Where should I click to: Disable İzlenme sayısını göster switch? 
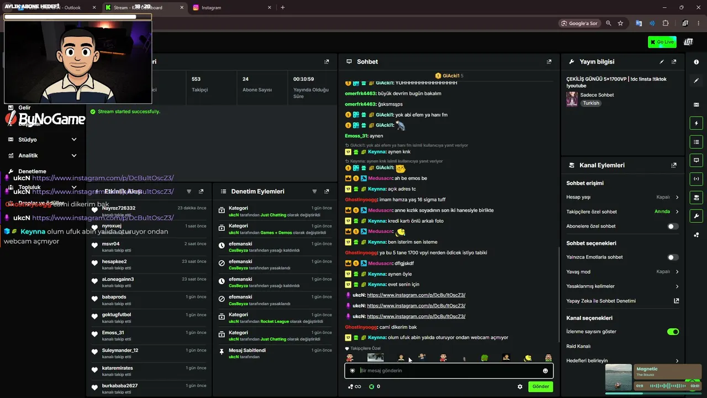(673, 332)
